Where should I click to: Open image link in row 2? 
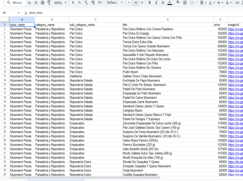235,29
